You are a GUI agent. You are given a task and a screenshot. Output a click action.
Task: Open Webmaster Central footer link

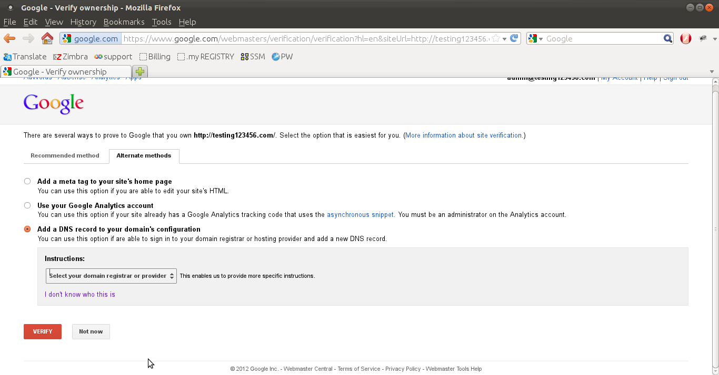click(x=308, y=369)
